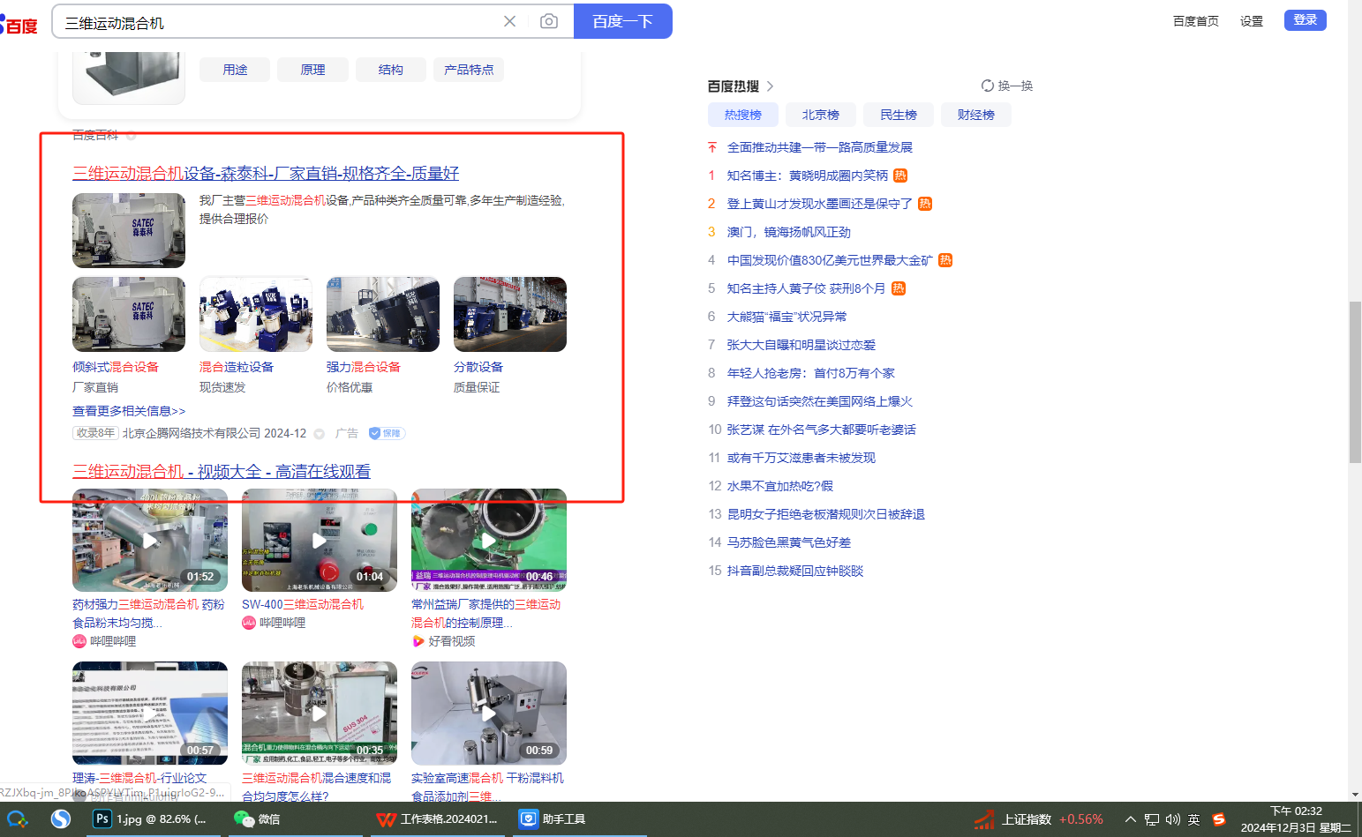Play the SW-400 三维运动混合机 video
The height and width of the screenshot is (837, 1362).
[x=320, y=540]
